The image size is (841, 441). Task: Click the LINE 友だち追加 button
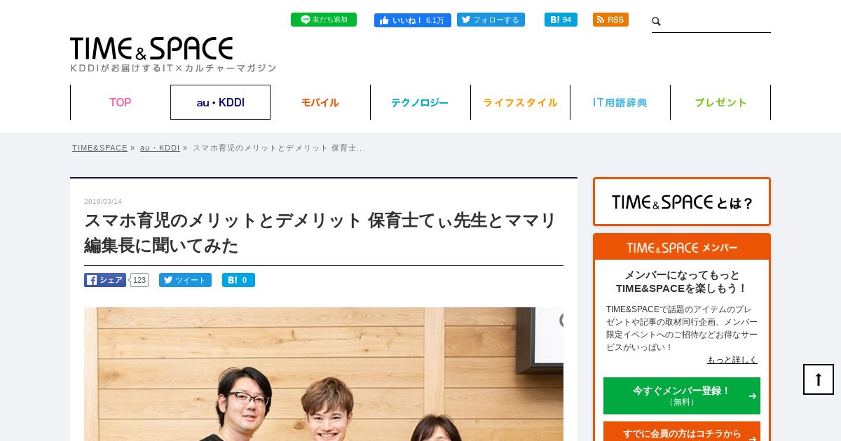324,20
